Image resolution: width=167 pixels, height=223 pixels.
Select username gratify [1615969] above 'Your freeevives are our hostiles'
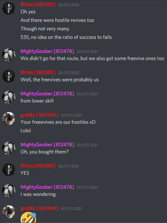point(39,115)
